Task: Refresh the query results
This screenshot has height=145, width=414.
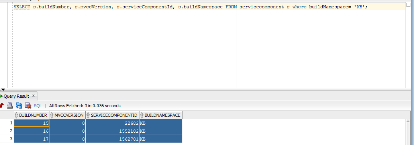Action: tap(19, 106)
